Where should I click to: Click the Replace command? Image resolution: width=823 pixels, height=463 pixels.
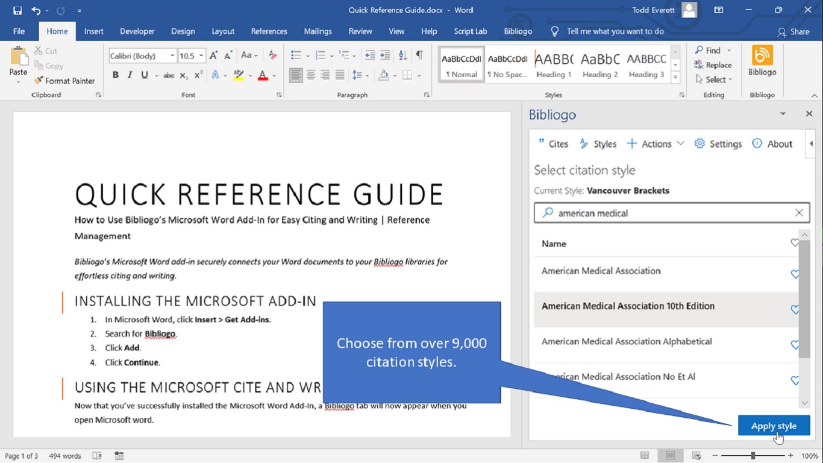pos(713,65)
